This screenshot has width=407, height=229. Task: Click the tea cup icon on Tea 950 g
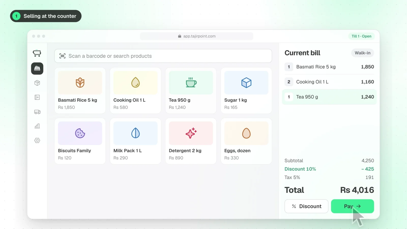(191, 82)
